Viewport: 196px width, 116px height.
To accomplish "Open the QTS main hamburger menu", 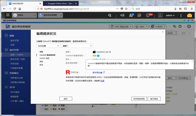I will 8,15.
